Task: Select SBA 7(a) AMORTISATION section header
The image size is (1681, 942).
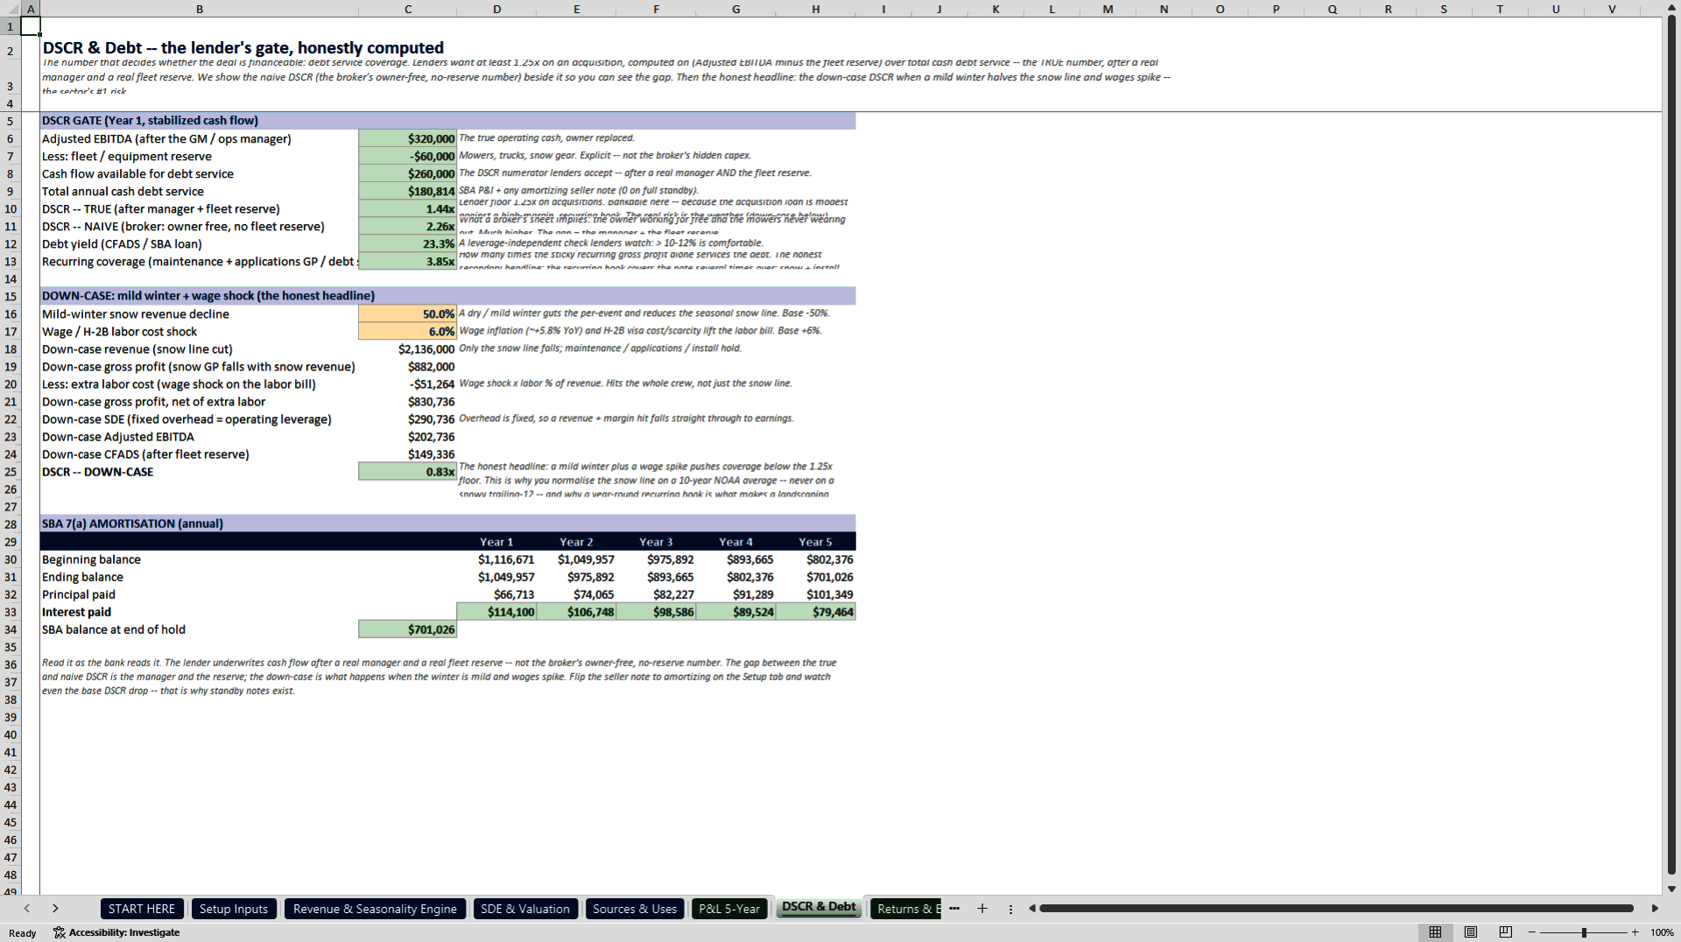Action: tap(447, 524)
